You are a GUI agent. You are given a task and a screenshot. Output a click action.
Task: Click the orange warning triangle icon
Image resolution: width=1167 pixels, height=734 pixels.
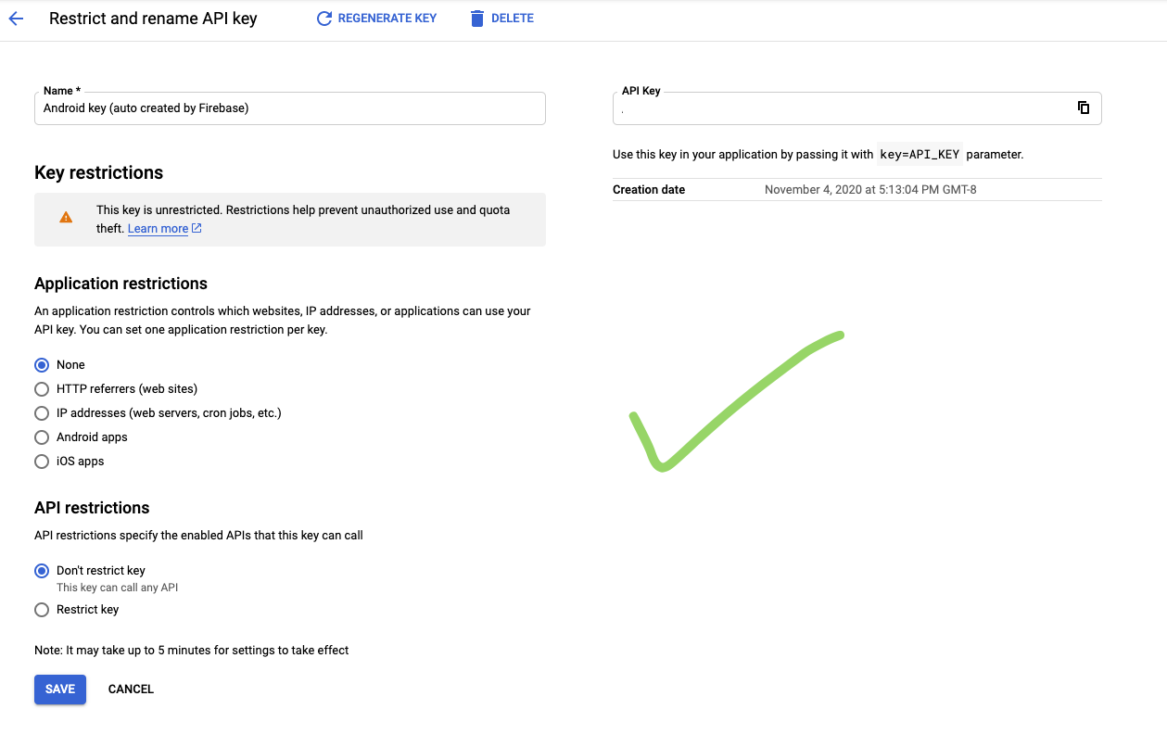coord(66,218)
